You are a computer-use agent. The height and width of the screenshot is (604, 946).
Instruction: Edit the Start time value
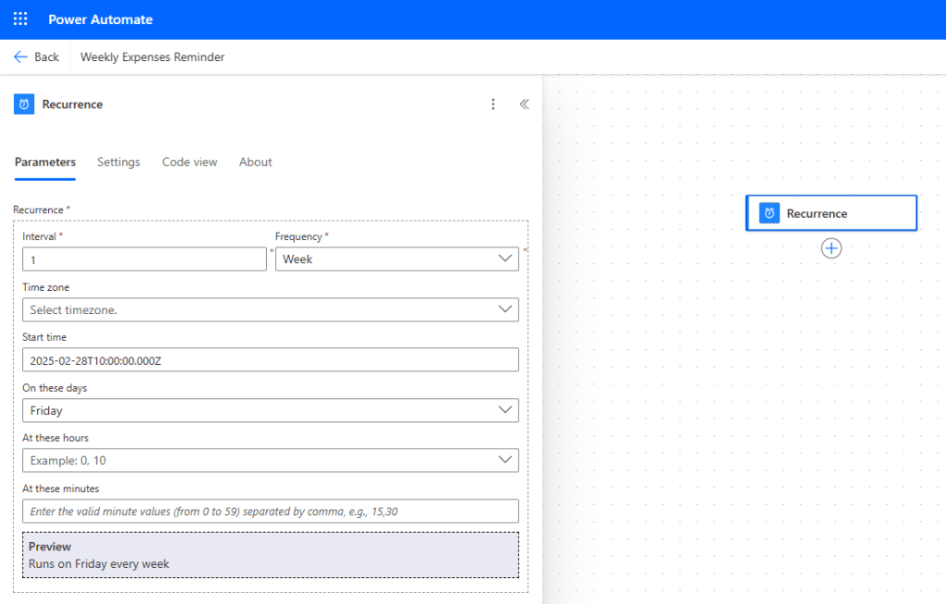(x=270, y=359)
